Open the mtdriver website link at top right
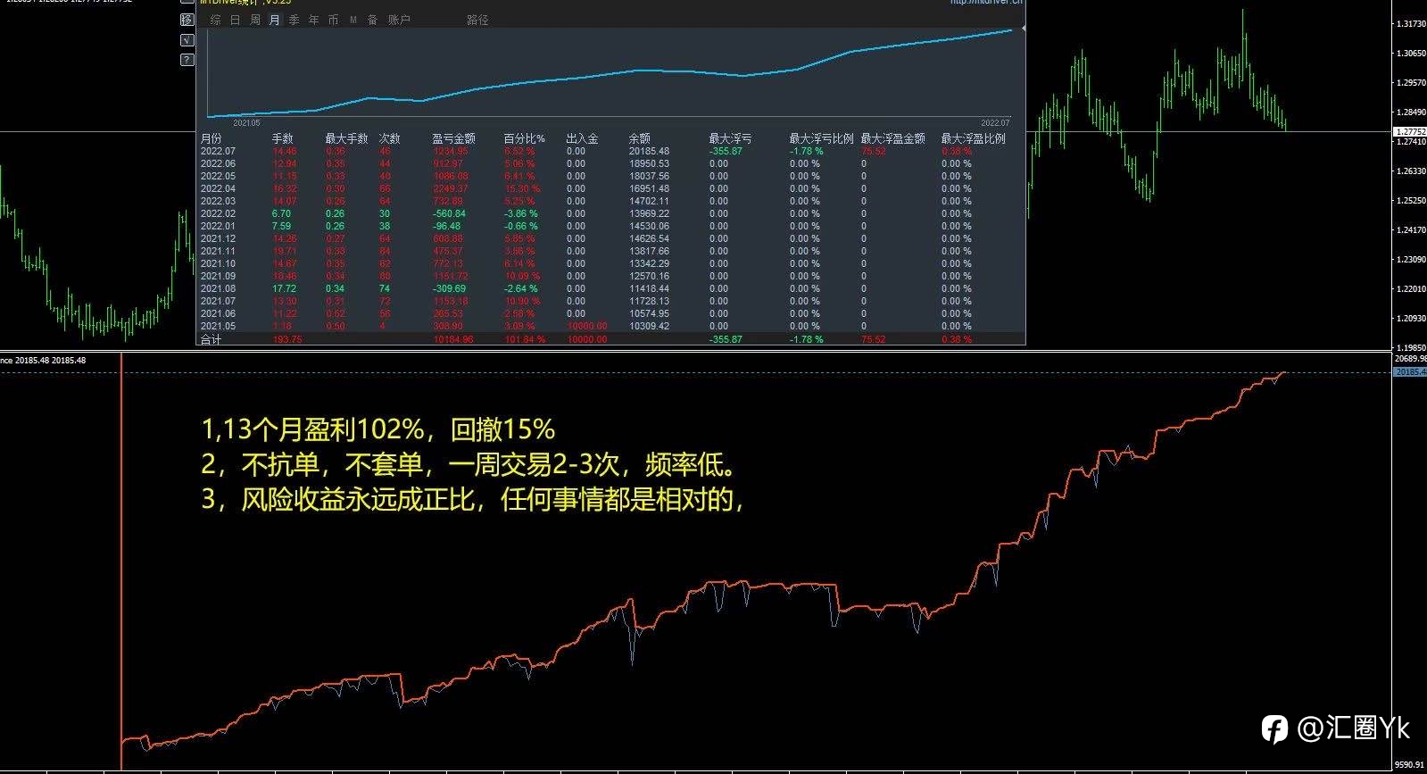Screen dimensions: 1427x774 (x=986, y=3)
